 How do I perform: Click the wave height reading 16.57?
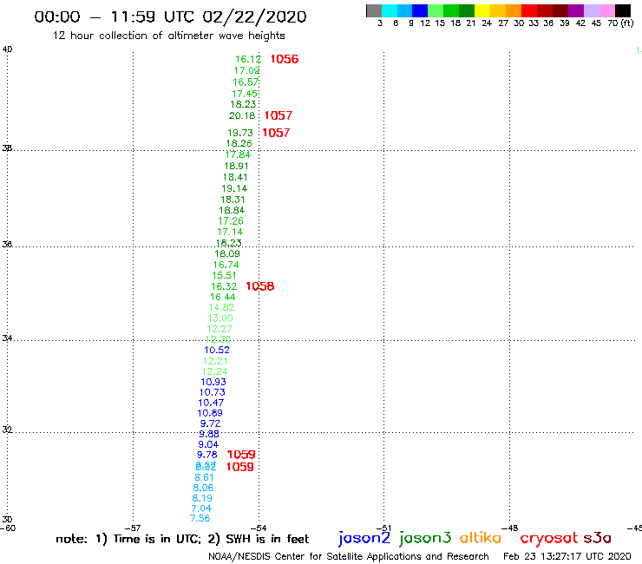pos(246,82)
